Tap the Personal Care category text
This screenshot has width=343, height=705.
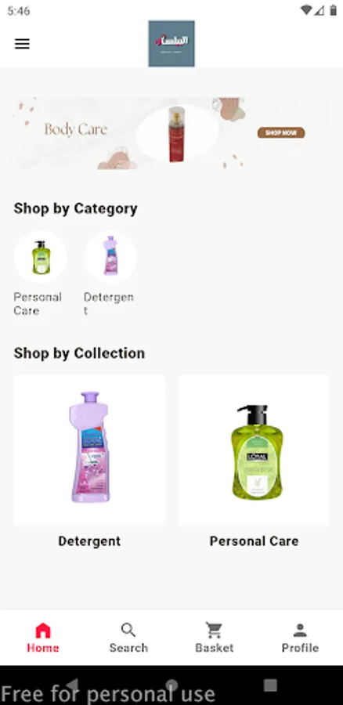pos(38,304)
